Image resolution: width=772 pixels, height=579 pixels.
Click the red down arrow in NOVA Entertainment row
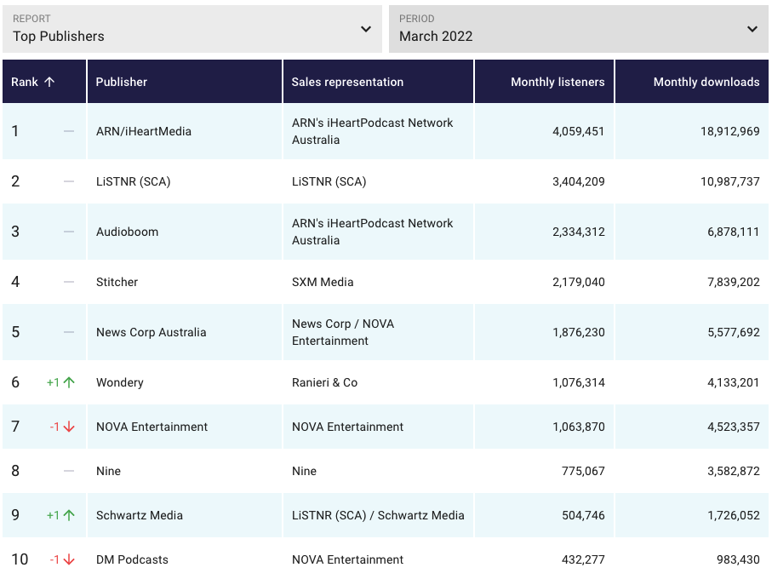pos(70,427)
